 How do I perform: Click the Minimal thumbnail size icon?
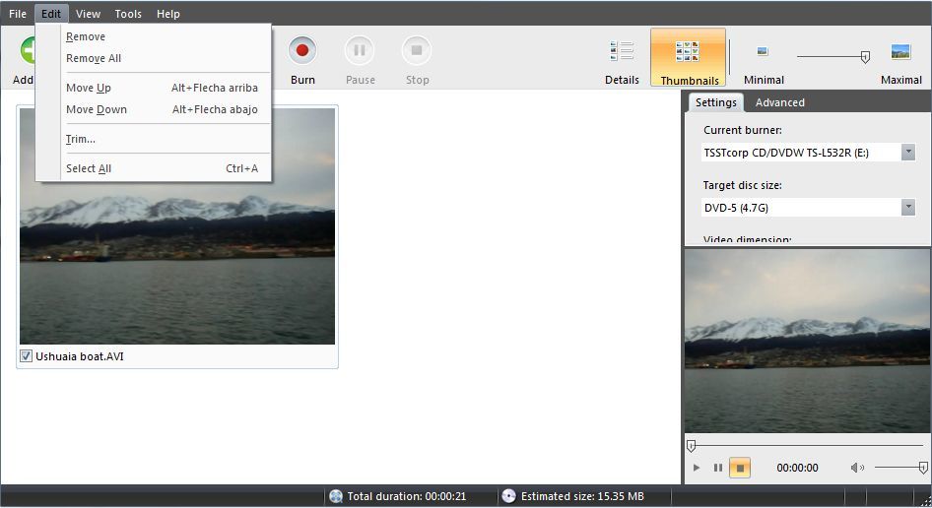coord(763,52)
